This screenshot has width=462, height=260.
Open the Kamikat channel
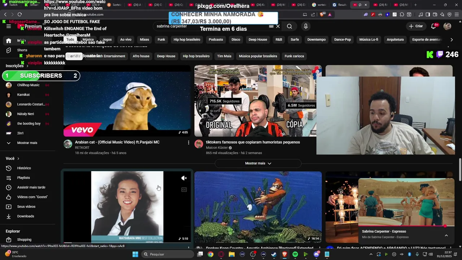pyautogui.click(x=23, y=95)
